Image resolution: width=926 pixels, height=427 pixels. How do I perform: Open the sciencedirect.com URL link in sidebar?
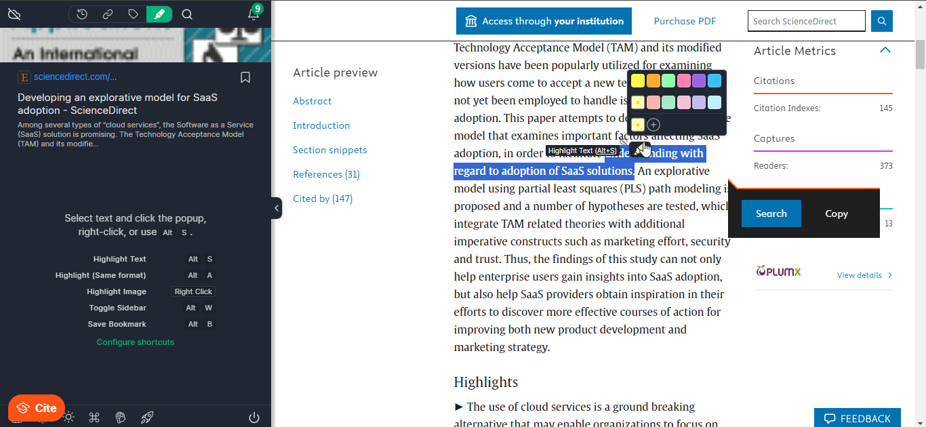point(75,77)
